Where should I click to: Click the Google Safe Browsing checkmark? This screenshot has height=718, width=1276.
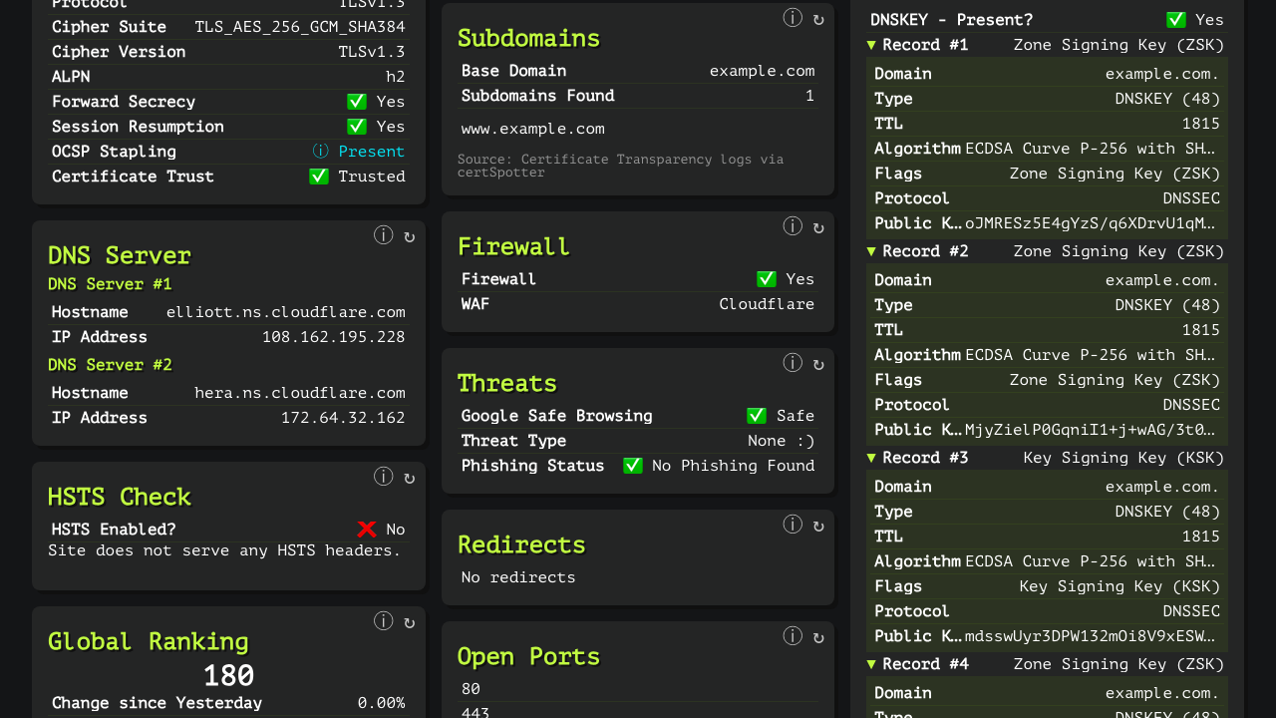(x=757, y=416)
